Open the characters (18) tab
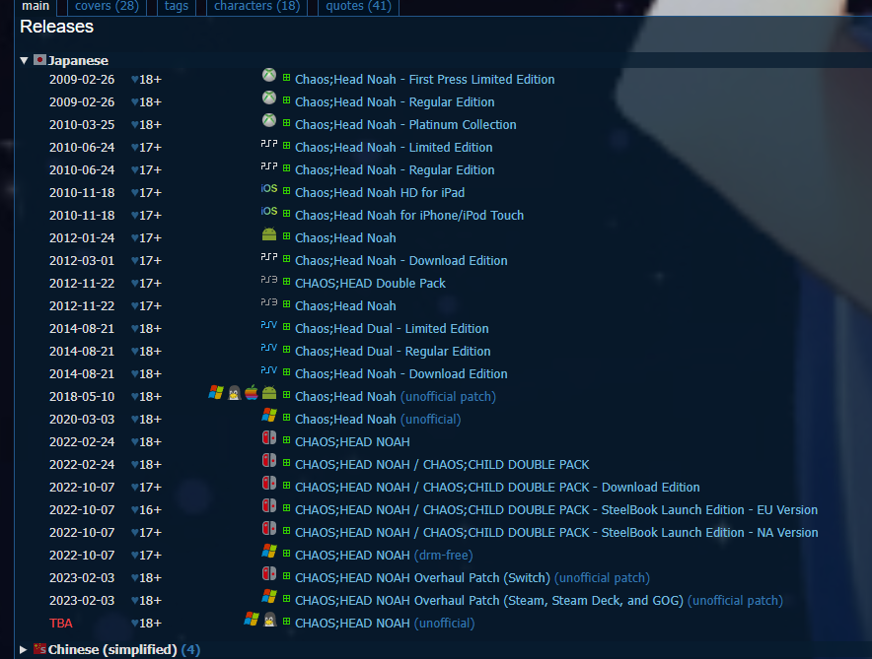The width and height of the screenshot is (872, 659). click(256, 6)
